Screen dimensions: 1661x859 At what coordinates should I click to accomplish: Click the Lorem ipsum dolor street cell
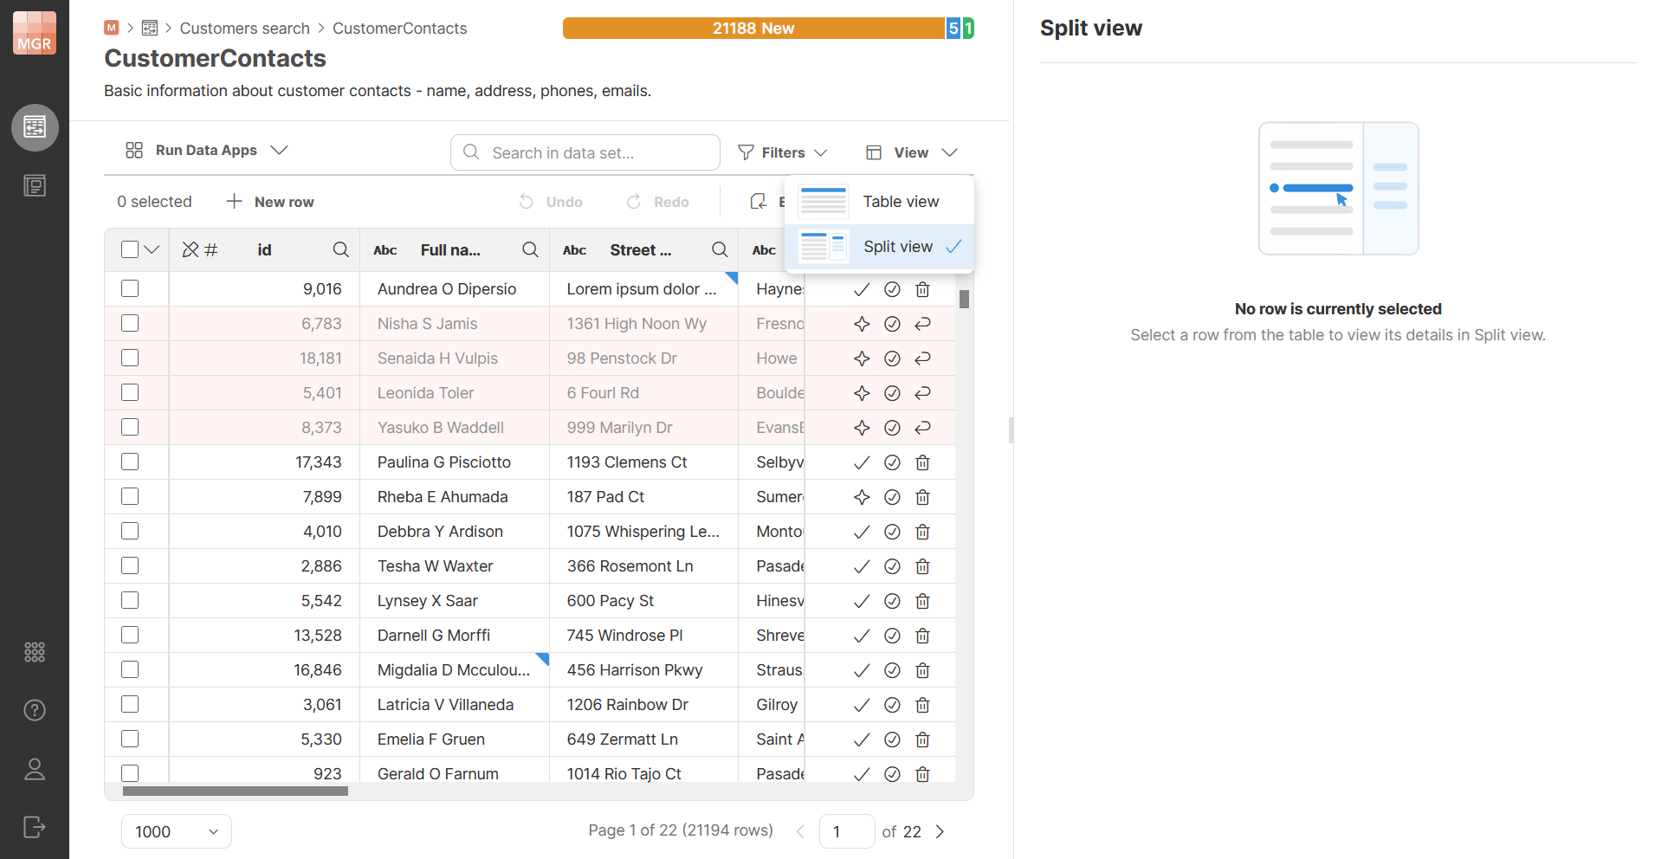click(x=643, y=289)
